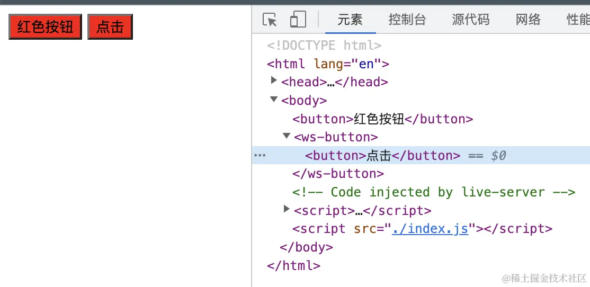Screen dimensions: 590x287
Task: Click the 点击 button on the page
Action: pos(110,26)
